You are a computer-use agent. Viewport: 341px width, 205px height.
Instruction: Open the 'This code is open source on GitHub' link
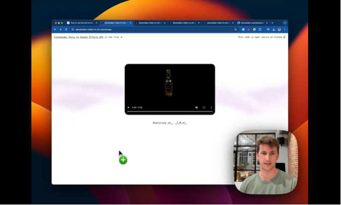click(x=262, y=37)
